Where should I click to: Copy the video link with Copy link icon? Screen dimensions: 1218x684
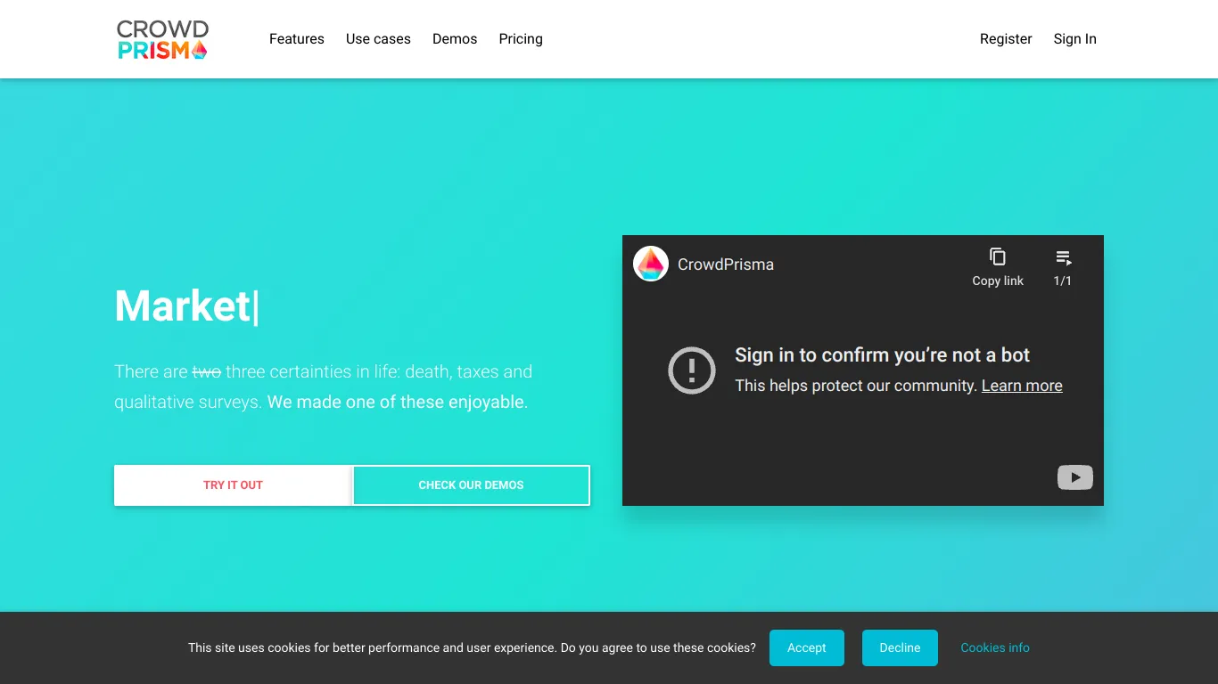[998, 267]
